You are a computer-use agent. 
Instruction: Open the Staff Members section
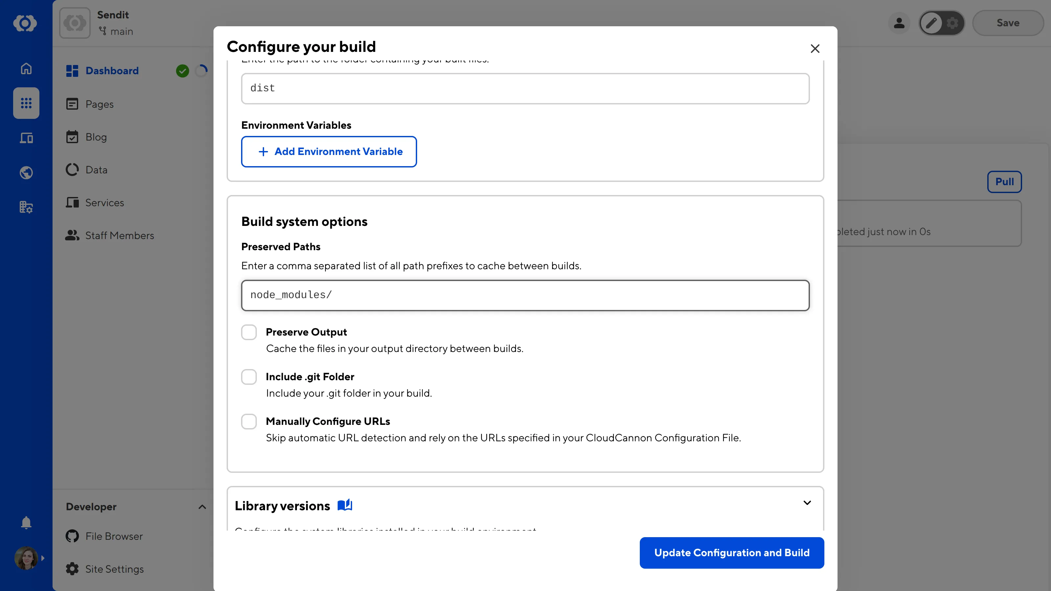click(x=120, y=235)
